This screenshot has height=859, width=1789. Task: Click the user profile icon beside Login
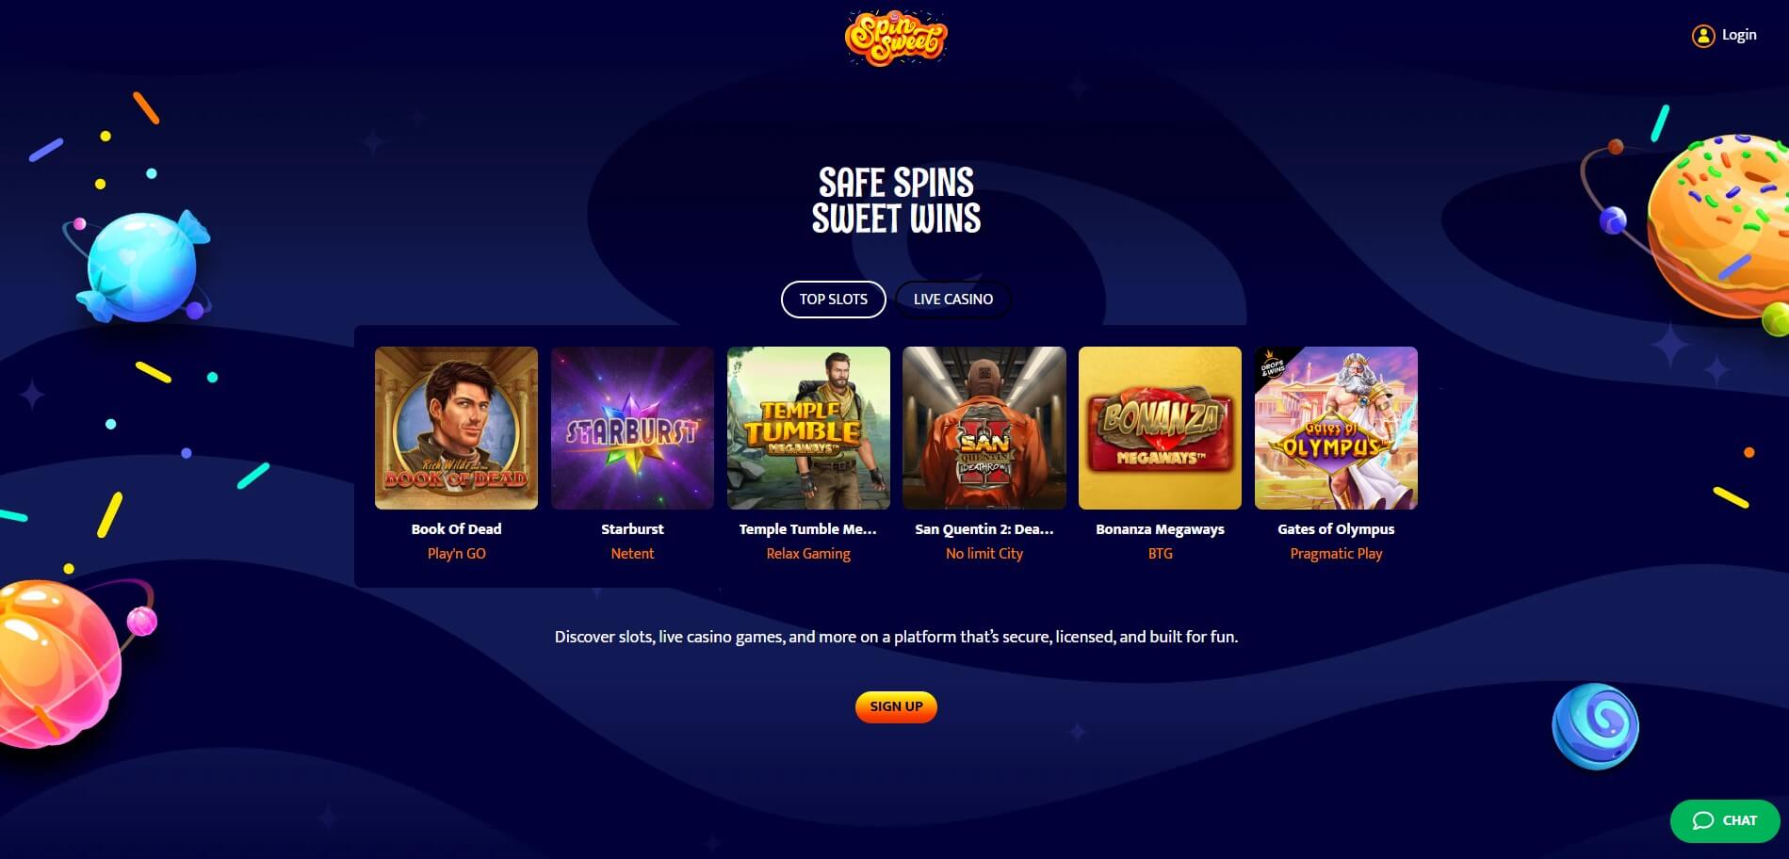tap(1702, 36)
